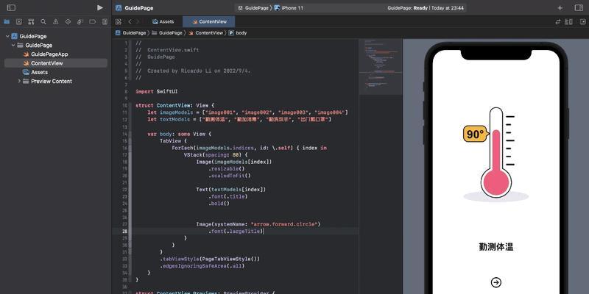Click the GuidePage project title in toolbar

point(139,8)
